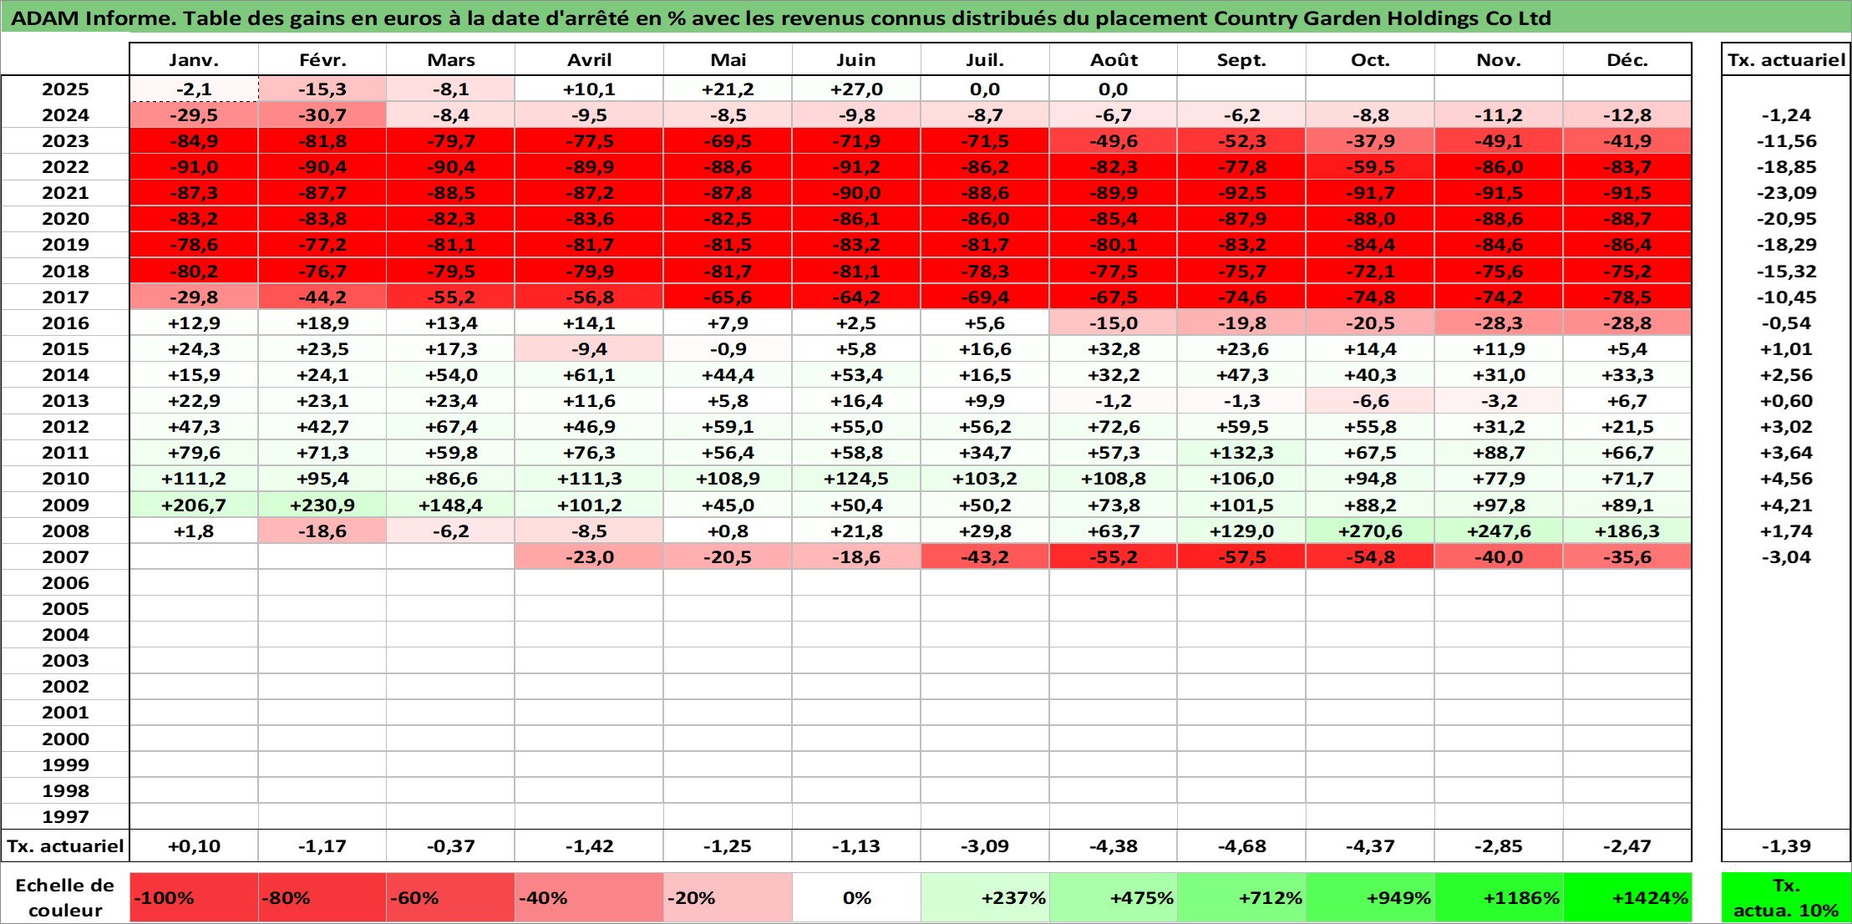Select the Janv. column header

[194, 60]
